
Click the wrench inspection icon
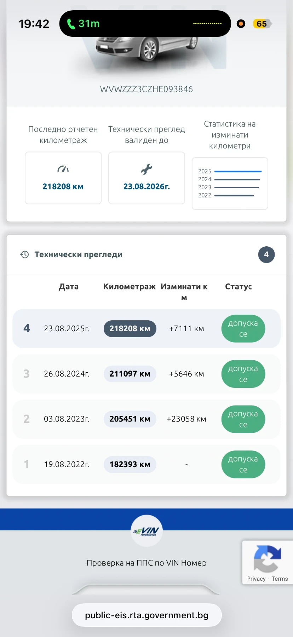coord(146,169)
